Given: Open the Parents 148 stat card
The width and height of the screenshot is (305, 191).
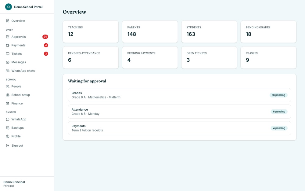Looking at the screenshot, I should (150, 32).
